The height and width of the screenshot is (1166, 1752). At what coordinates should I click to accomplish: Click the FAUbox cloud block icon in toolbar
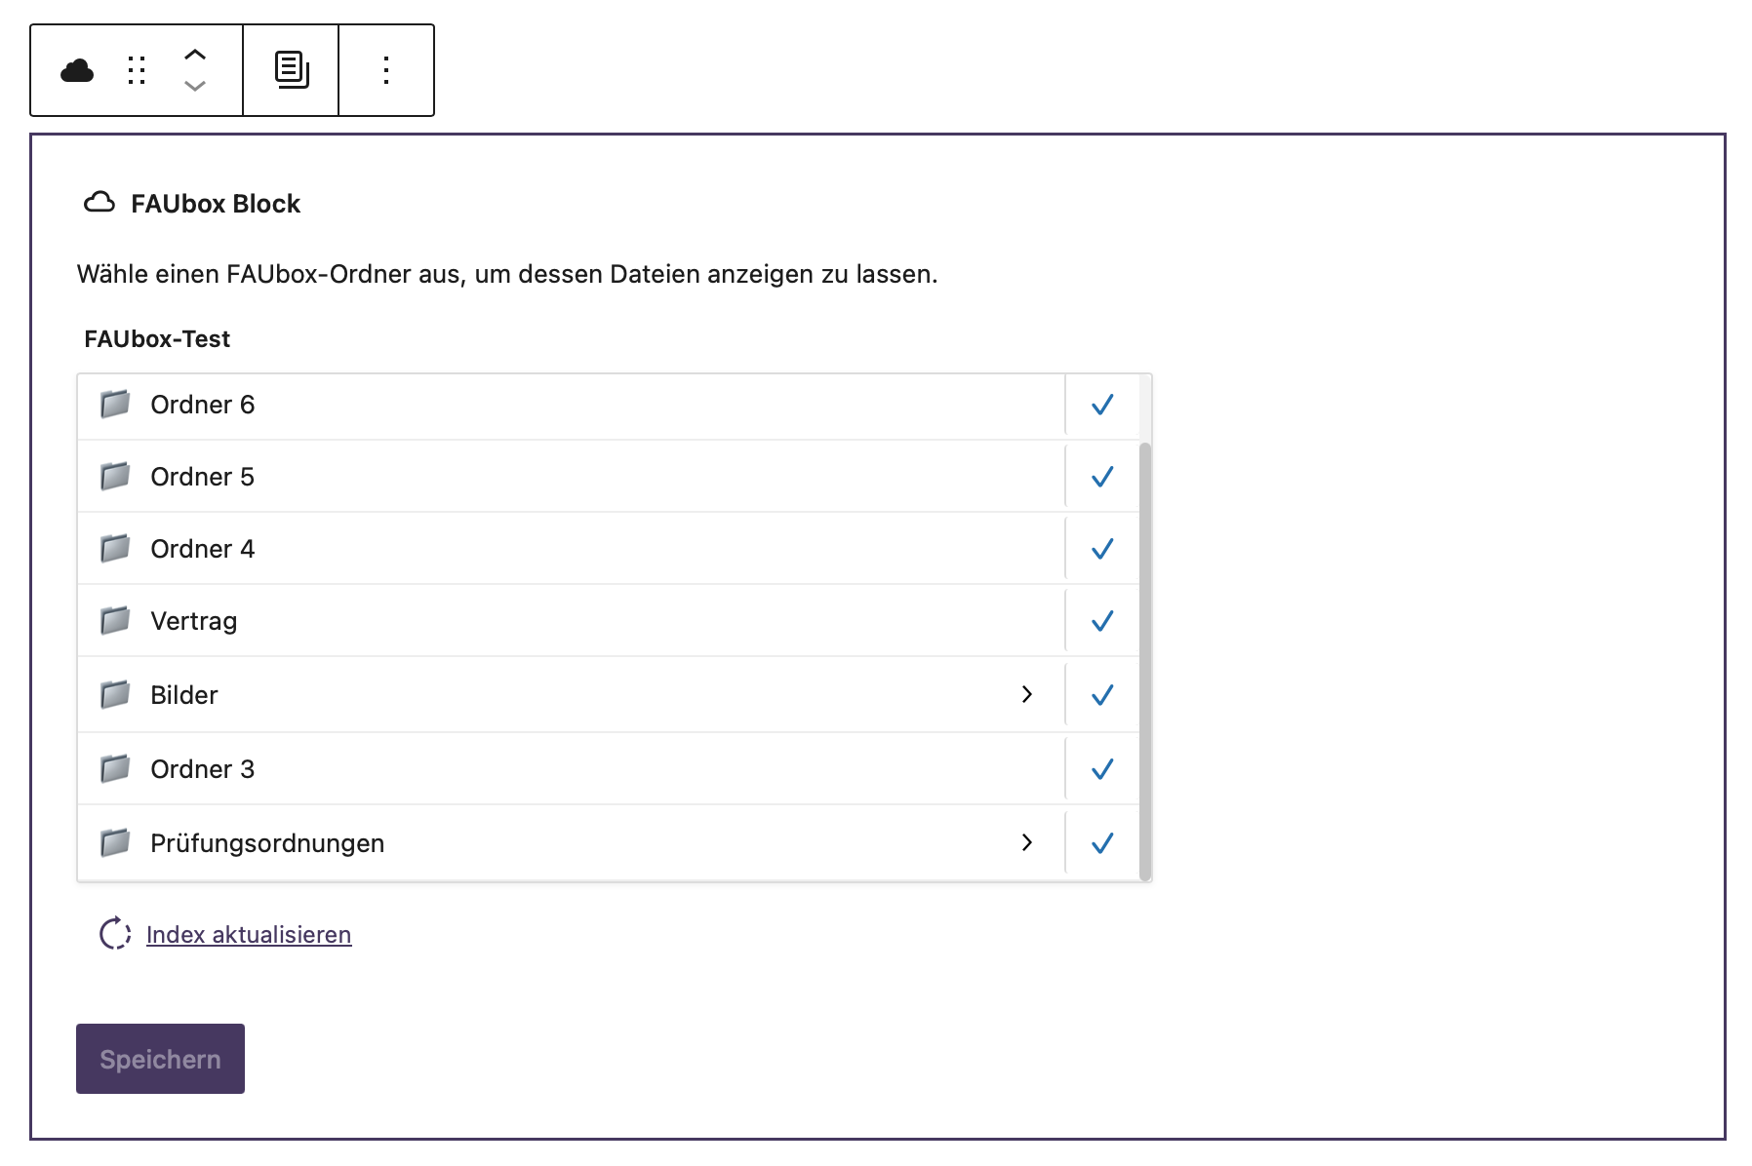[x=77, y=70]
